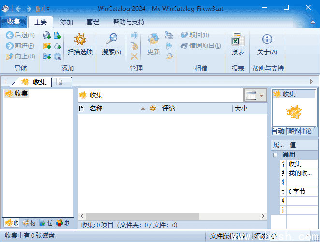Viewport: 320px width, 242px height.
Task: Click the add virtual folder diamond icon
Action: [x=58, y=46]
